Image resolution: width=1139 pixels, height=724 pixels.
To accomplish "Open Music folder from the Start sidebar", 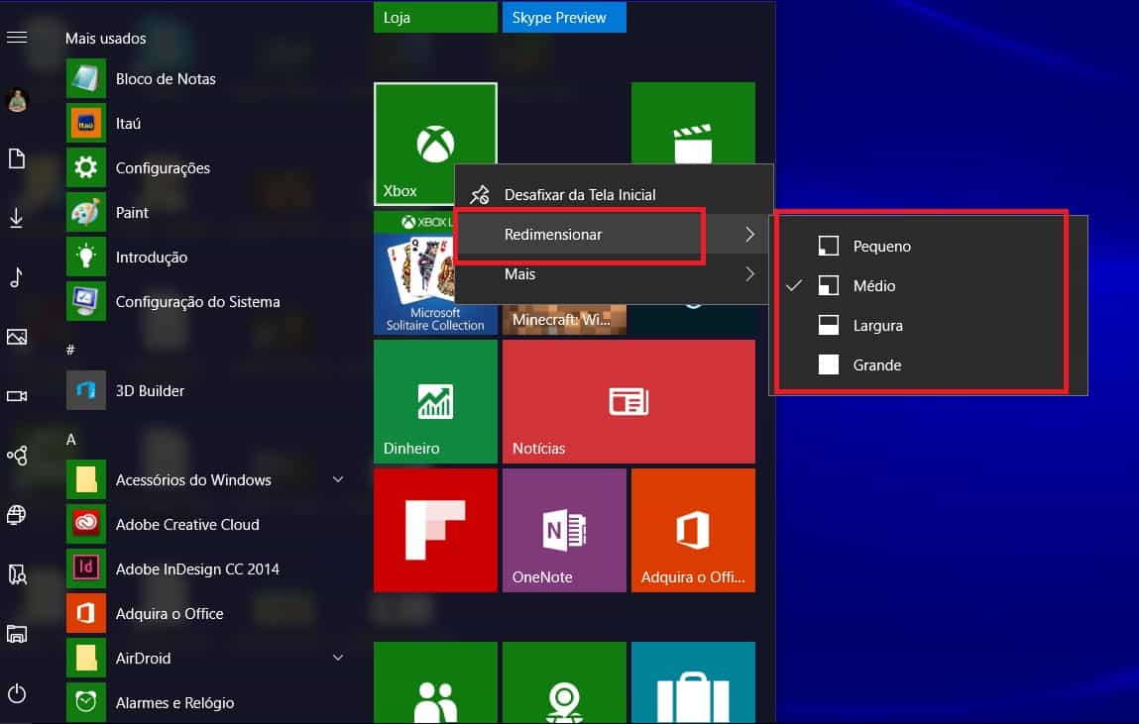I will (x=17, y=277).
